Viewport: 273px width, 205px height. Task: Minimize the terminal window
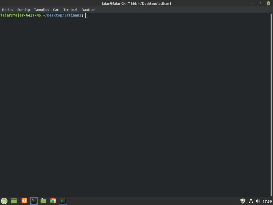point(252,3)
